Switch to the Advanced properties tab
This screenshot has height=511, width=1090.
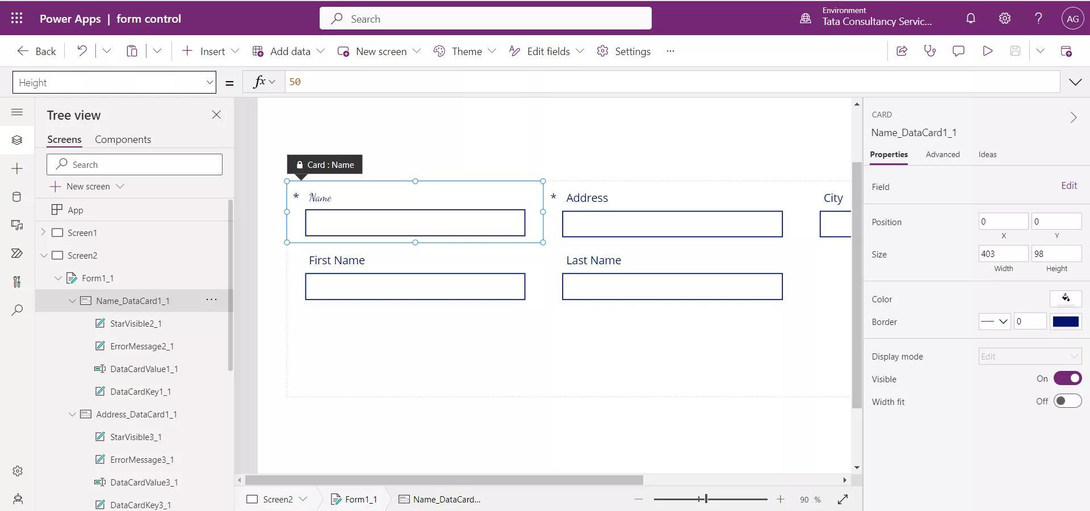(943, 154)
